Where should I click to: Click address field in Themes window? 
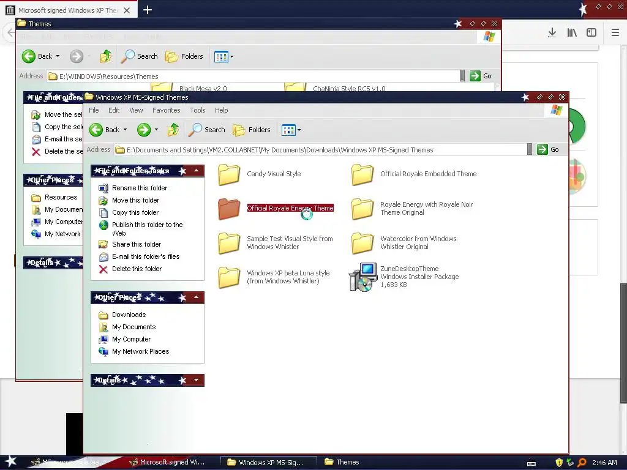[x=253, y=76]
